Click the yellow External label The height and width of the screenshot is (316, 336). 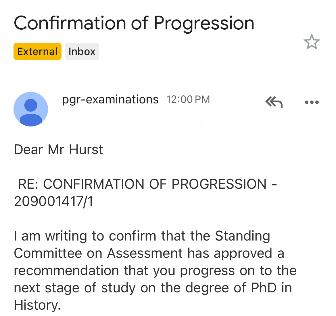(37, 52)
